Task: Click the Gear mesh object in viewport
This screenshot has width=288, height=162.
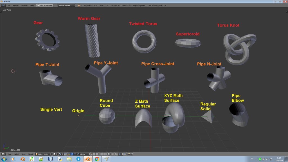Action: tap(48, 40)
